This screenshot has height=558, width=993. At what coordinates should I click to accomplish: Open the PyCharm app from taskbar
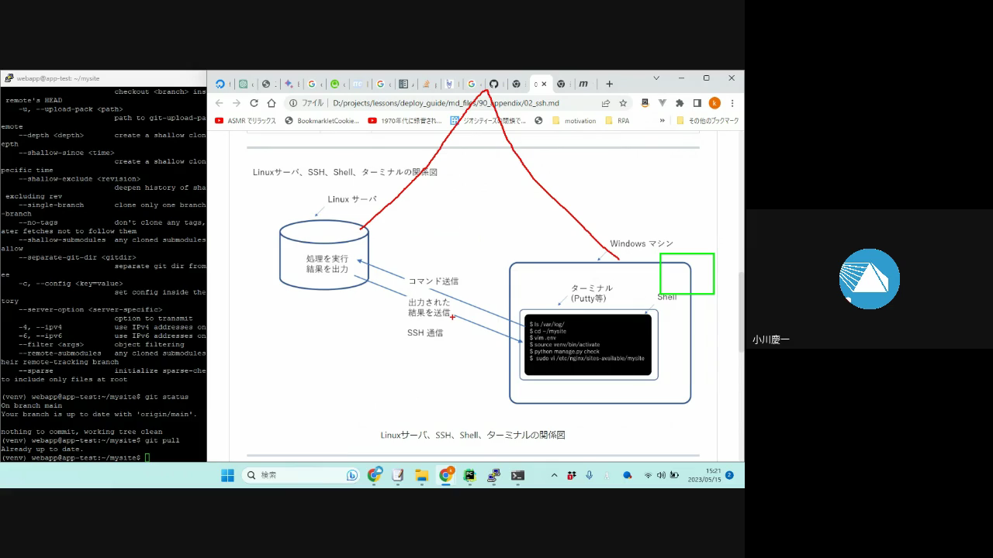tap(469, 475)
